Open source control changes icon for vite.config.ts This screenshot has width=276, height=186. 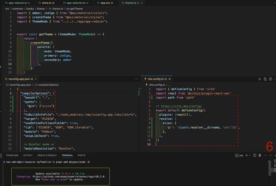(x=265, y=79)
